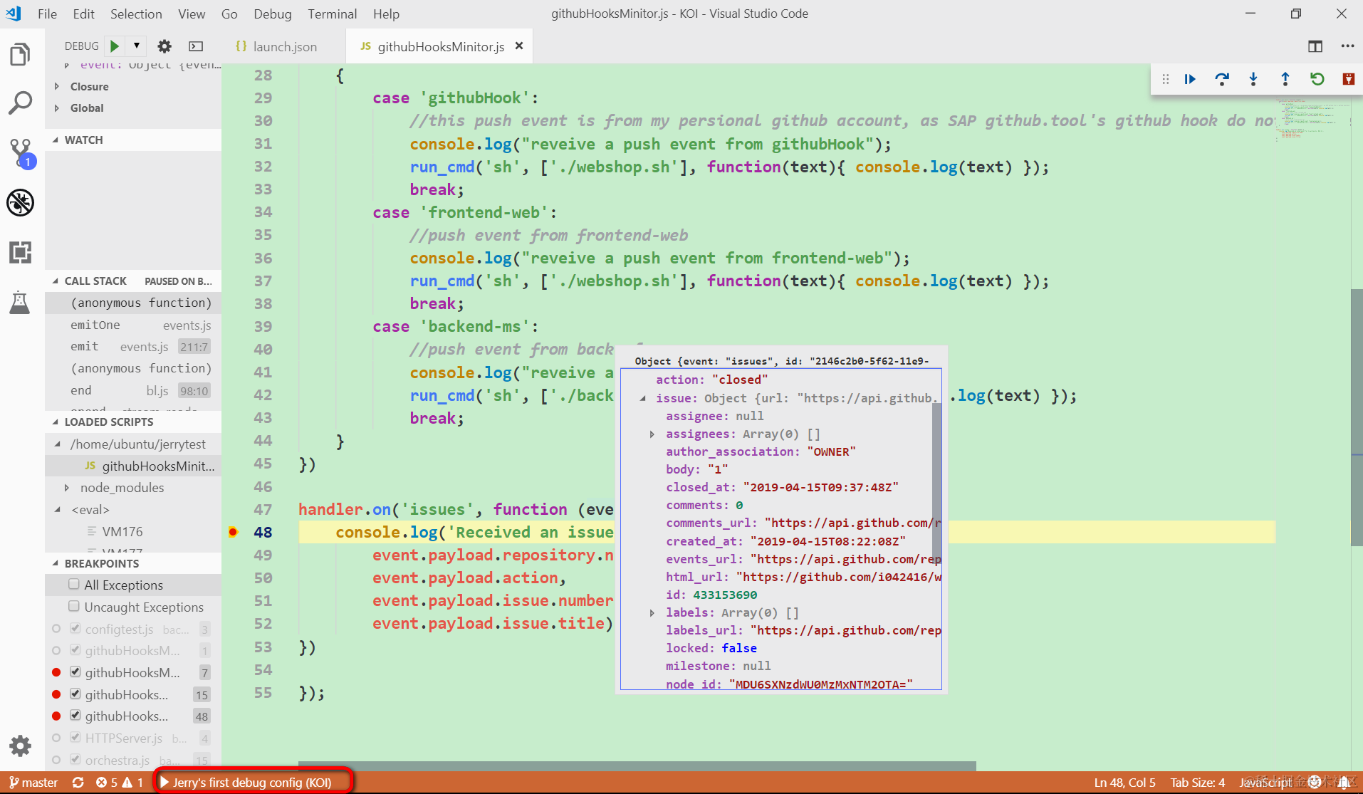Expand the Global scope
This screenshot has width=1363, height=794.
pos(57,108)
